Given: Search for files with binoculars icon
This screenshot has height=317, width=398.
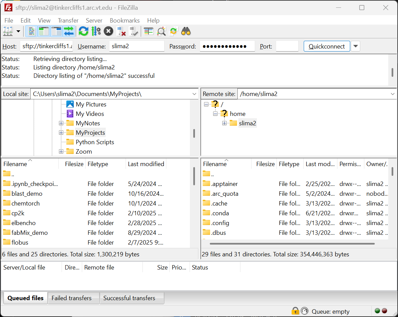Looking at the screenshot, I should [186, 31].
